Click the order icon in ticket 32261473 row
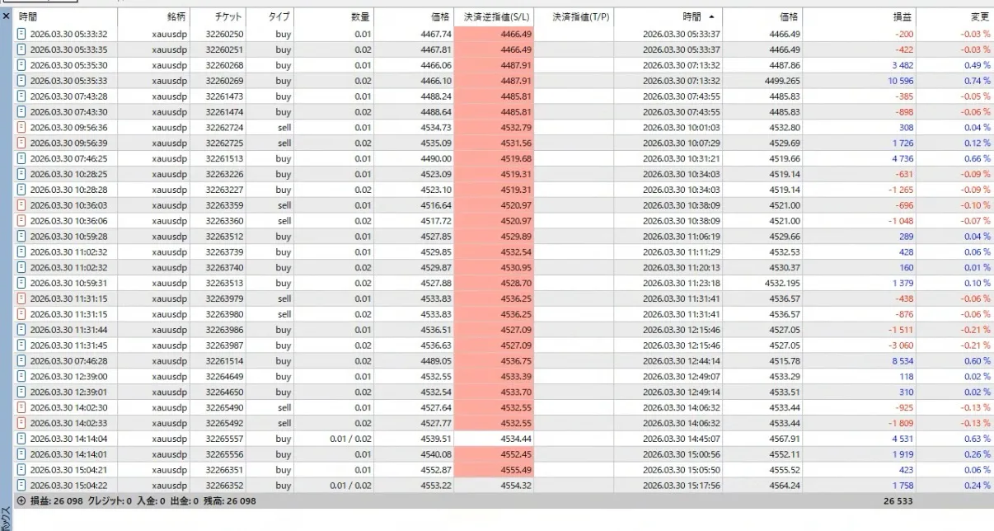Viewport: 994px width, 531px height. (x=22, y=96)
